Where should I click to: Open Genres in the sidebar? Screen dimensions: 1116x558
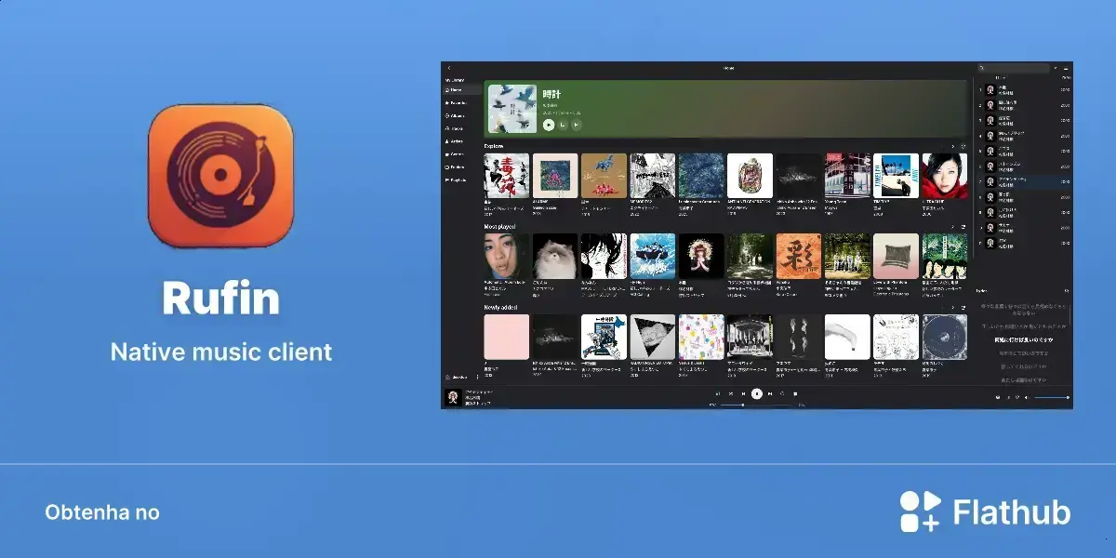click(462, 153)
